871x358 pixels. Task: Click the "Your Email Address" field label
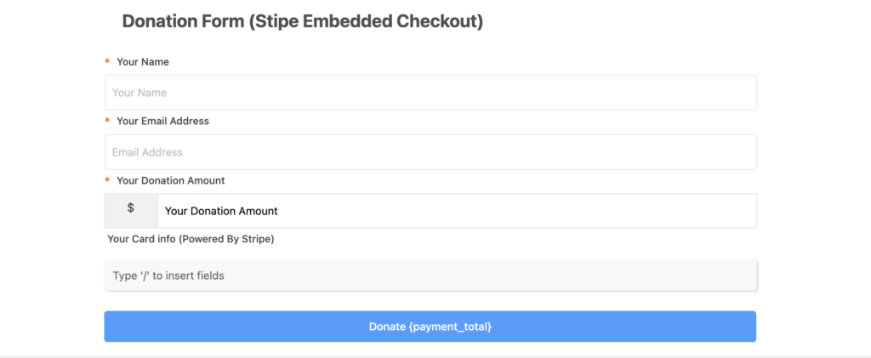point(162,121)
